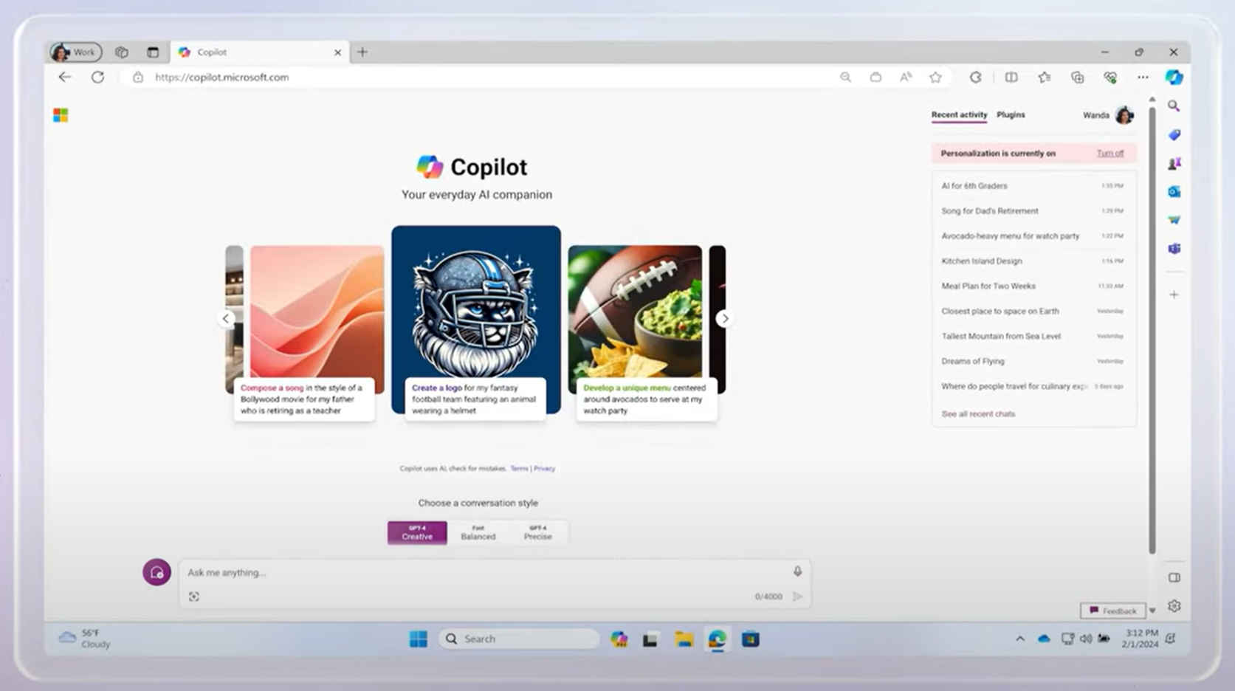Start a new topic with the purple chat button

(156, 572)
